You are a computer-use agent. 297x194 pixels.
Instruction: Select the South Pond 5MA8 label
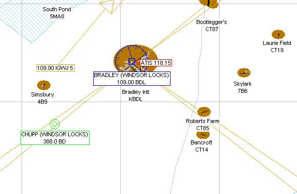point(57,13)
